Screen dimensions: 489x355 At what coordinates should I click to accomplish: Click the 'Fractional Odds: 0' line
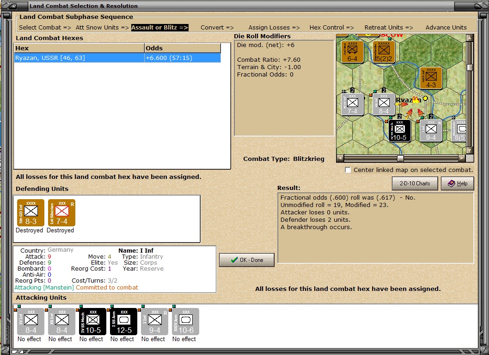265,75
